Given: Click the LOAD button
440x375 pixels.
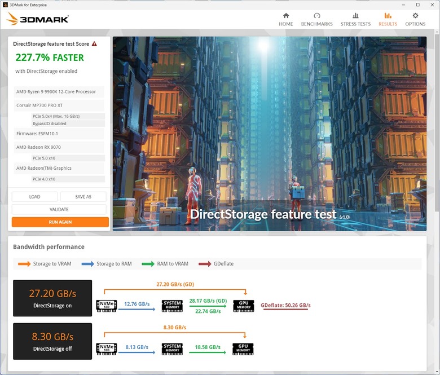Looking at the screenshot, I should click(35, 197).
